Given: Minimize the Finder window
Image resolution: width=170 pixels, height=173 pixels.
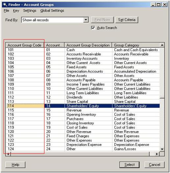Looking at the screenshot, I should coord(153,5).
